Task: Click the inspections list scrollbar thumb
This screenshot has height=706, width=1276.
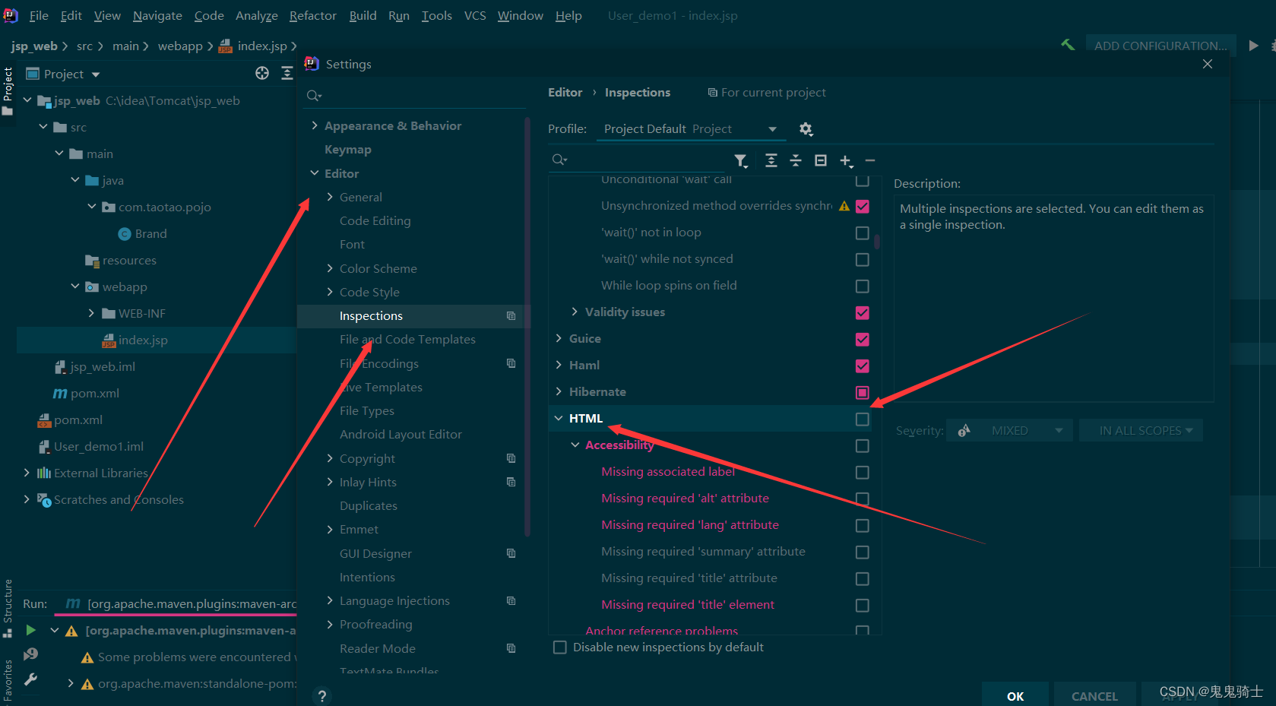Action: (877, 242)
